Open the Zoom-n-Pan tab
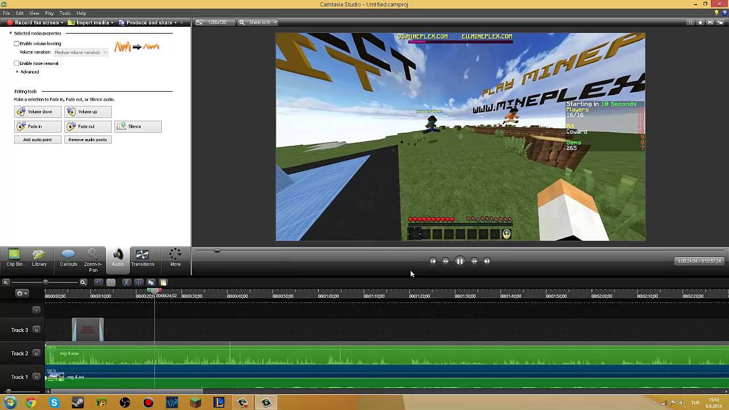This screenshot has height=410, width=729. pyautogui.click(x=93, y=260)
